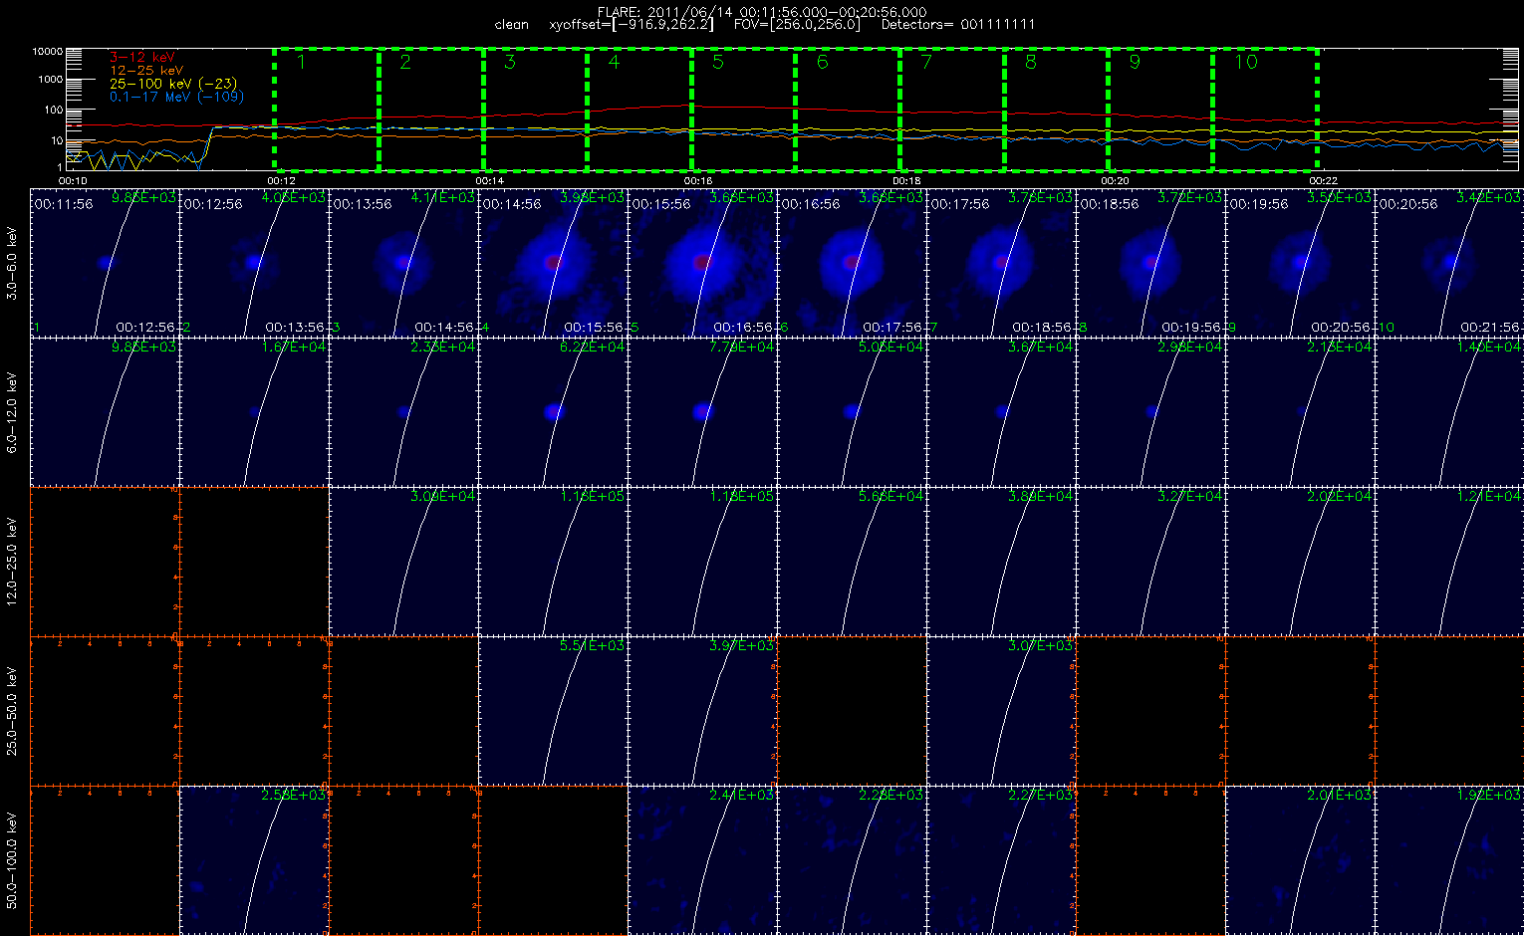Viewport: 1524px width, 936px height.
Task: Open the 12.0-25.0 keV image in column 10
Action: 1449,561
